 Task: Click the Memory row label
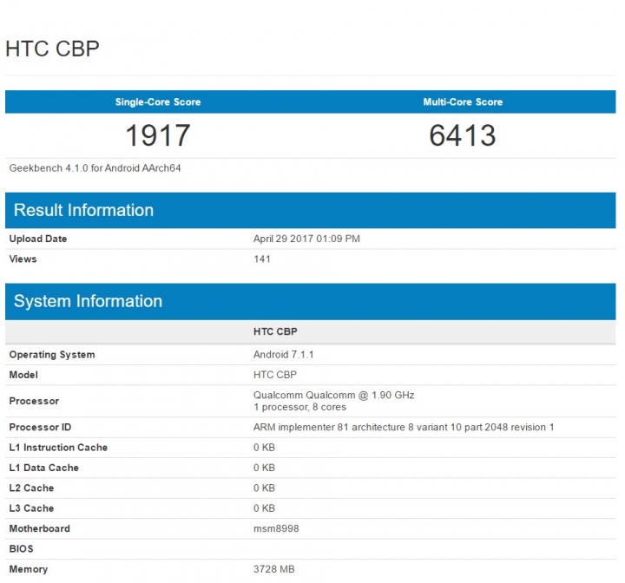pos(29,569)
